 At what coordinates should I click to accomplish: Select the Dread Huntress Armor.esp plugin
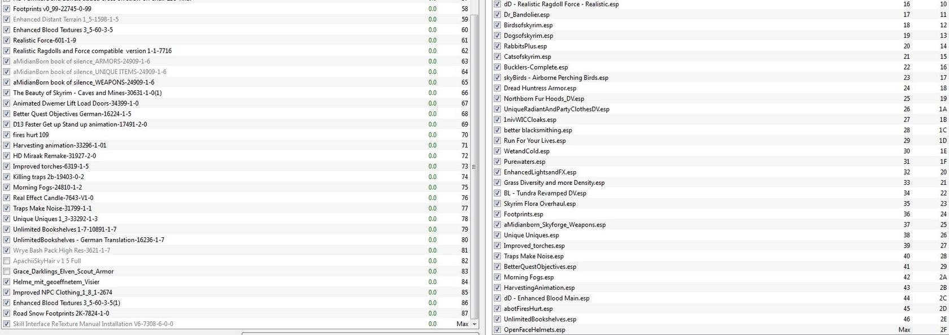(540, 88)
